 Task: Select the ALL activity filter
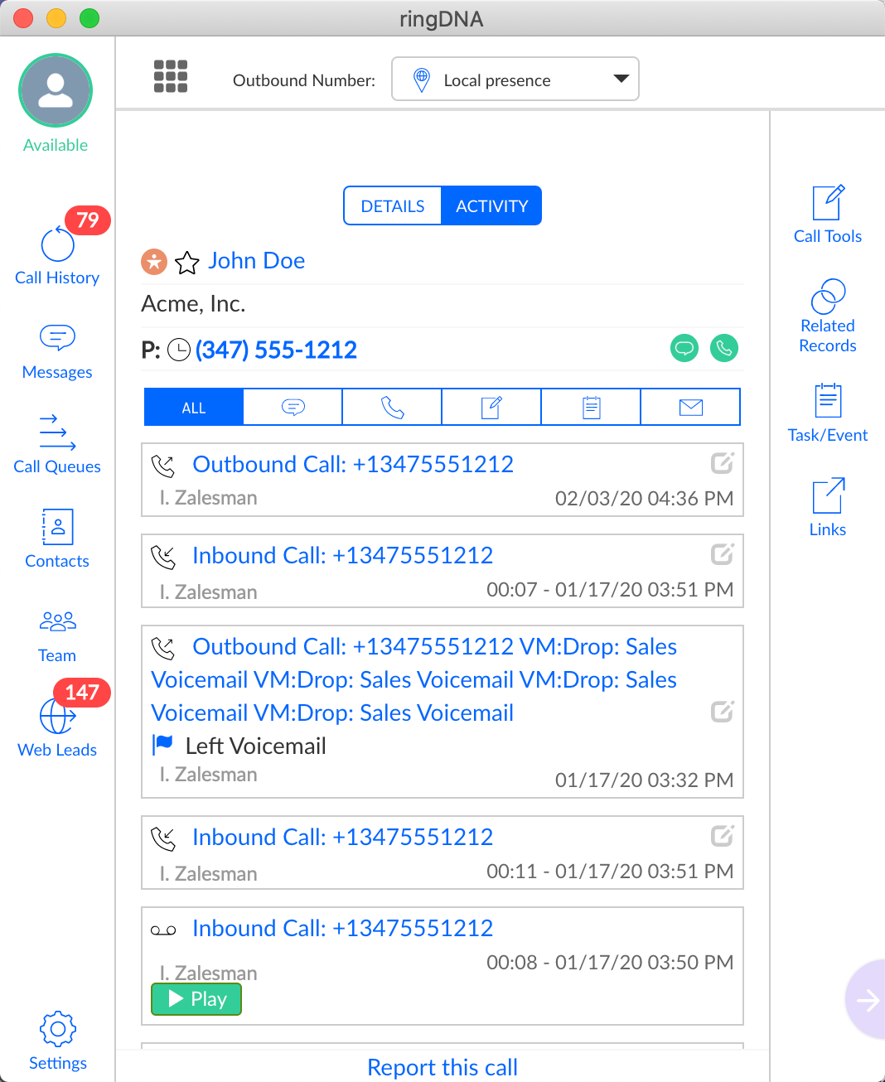[x=194, y=407]
